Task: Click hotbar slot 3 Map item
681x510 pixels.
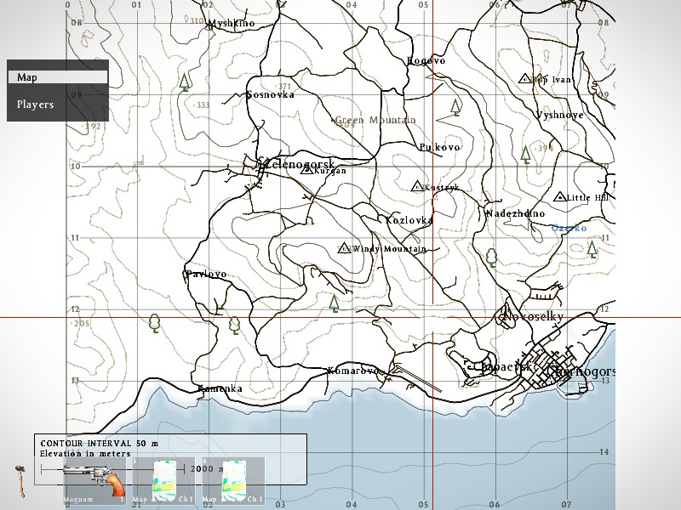Action: pyautogui.click(x=163, y=480)
